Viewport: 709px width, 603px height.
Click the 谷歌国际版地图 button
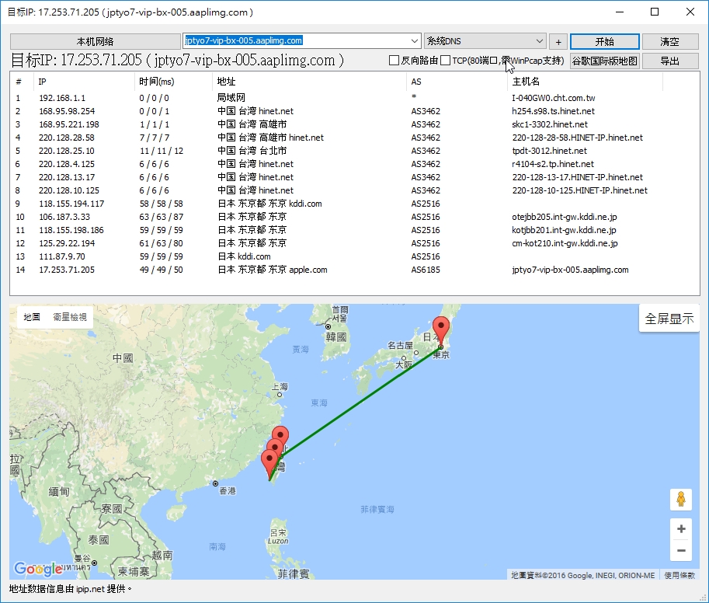click(x=604, y=61)
